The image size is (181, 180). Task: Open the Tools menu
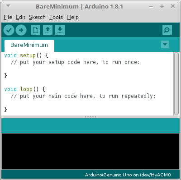tap(56, 17)
